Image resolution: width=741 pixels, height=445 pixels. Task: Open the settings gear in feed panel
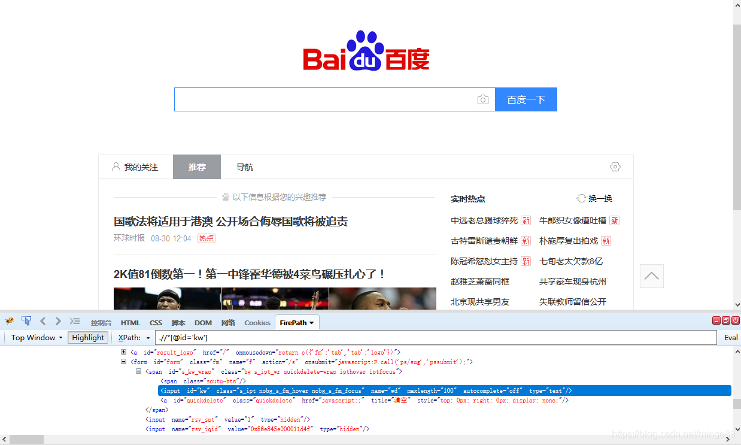[x=615, y=167]
